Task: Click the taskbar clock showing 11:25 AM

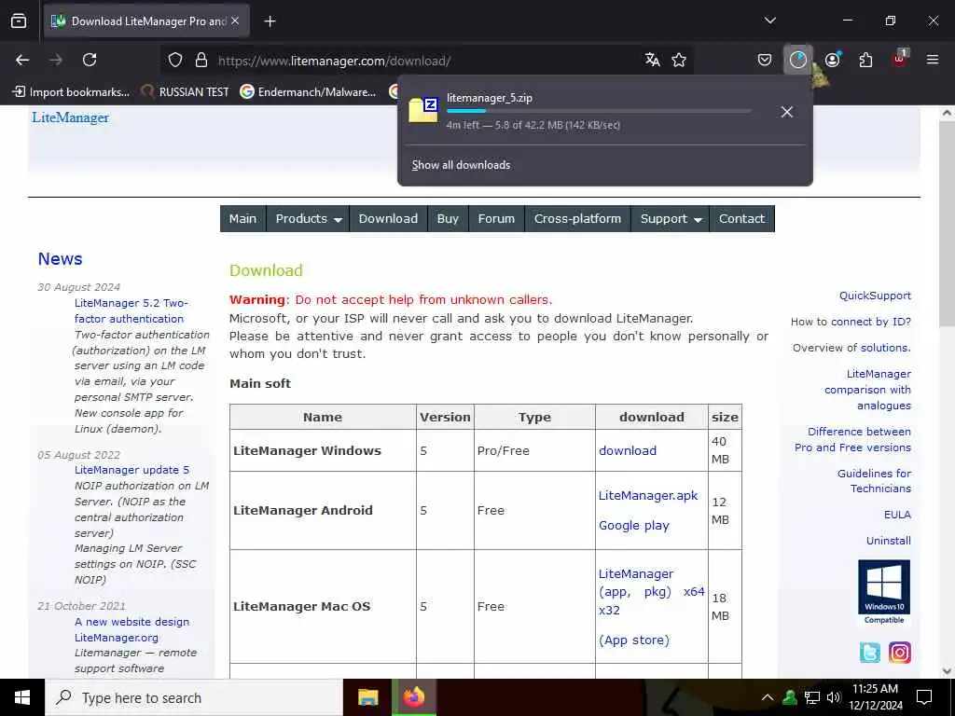Action: click(x=875, y=697)
